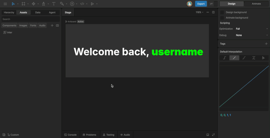This screenshot has width=270, height=138.
Task: Select Elastic interpolation icon
Action: [x=264, y=58]
